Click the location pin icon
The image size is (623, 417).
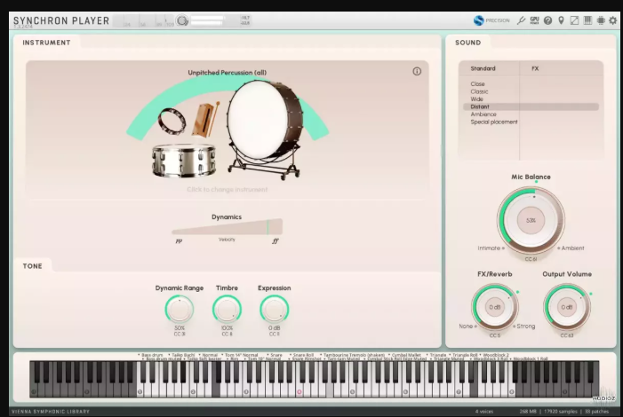pos(561,20)
